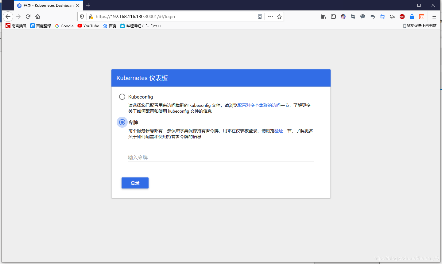Show site security info via padlock warning
Viewport: 442px width, 264px height.
click(91, 17)
